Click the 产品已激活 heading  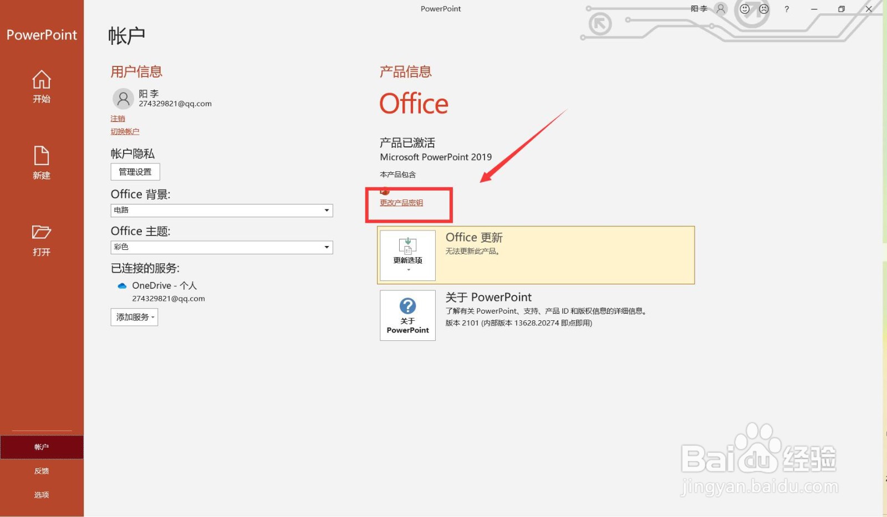coord(407,142)
